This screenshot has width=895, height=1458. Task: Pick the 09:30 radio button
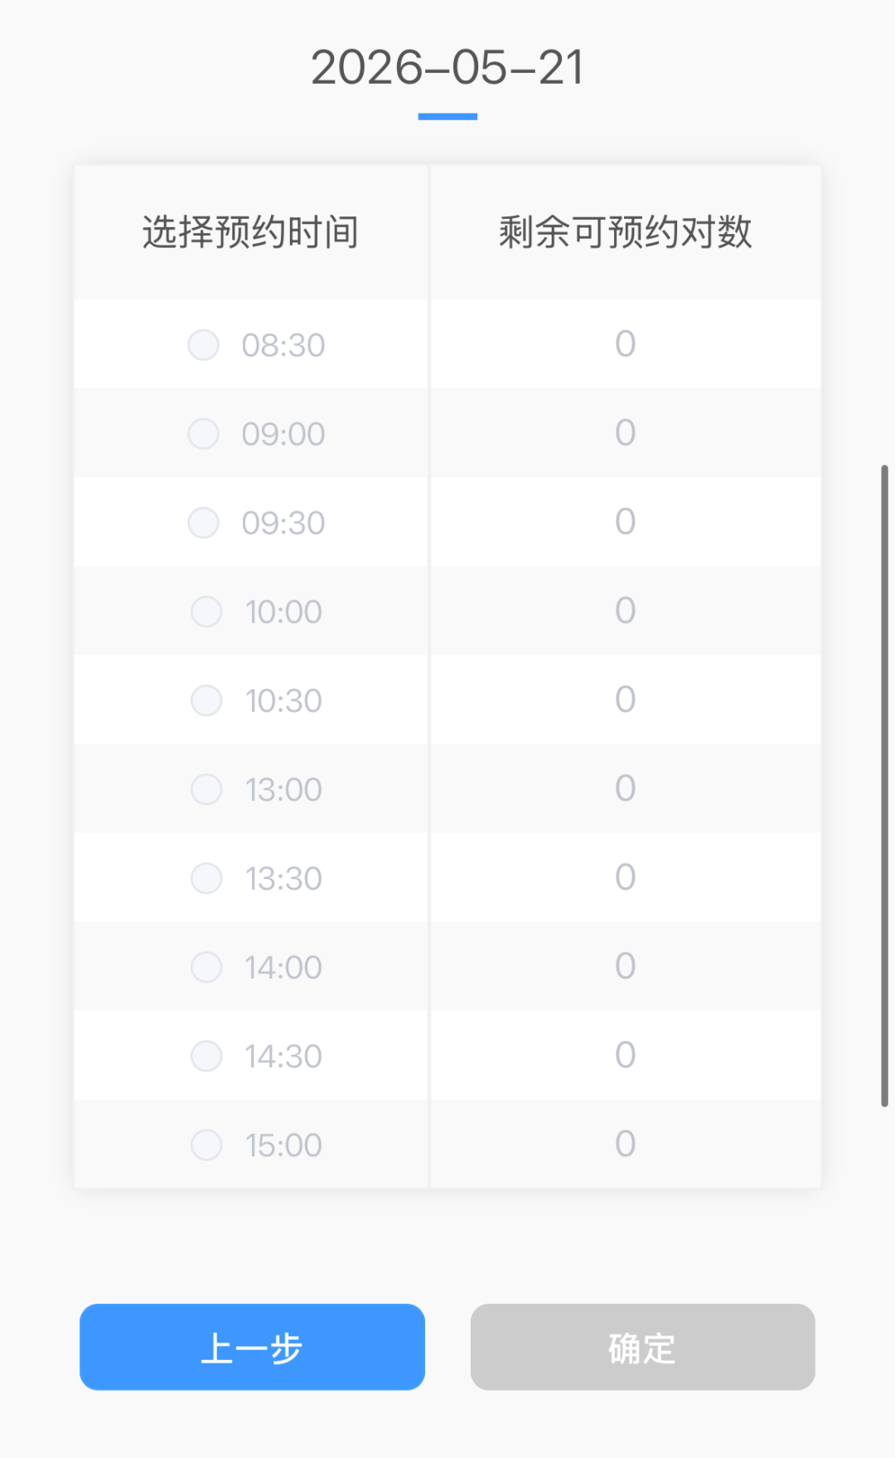click(x=204, y=522)
